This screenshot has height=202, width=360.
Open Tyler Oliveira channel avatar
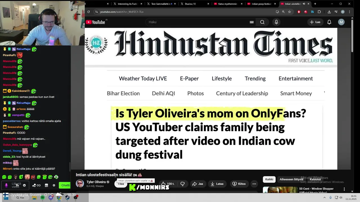pyautogui.click(x=80, y=184)
